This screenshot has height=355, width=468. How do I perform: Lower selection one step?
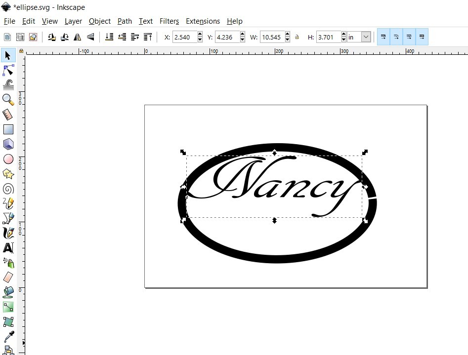pyautogui.click(x=122, y=37)
